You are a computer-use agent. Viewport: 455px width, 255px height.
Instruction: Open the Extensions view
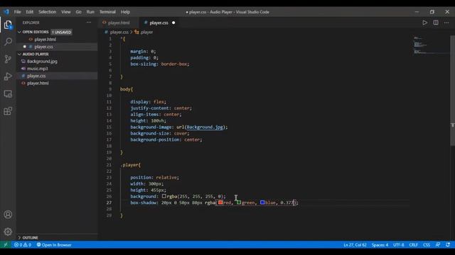click(x=8, y=111)
